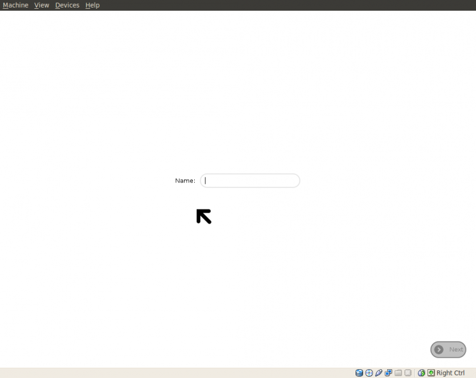Click the host key green arrow icon
This screenshot has width=476, height=378.
point(431,373)
